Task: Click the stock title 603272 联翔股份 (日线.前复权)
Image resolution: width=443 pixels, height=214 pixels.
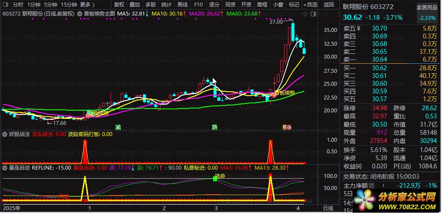Action: coord(38,14)
